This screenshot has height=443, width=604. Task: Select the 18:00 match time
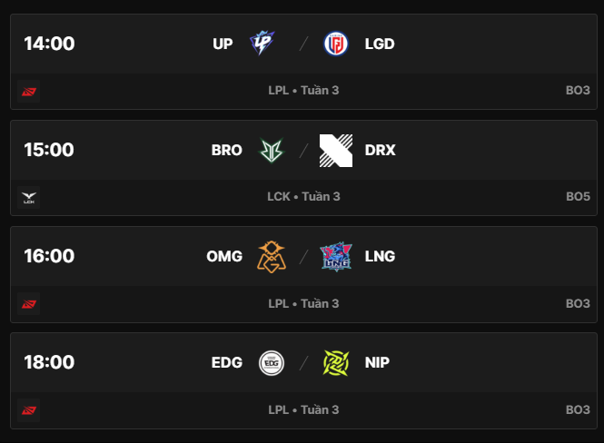tap(49, 362)
